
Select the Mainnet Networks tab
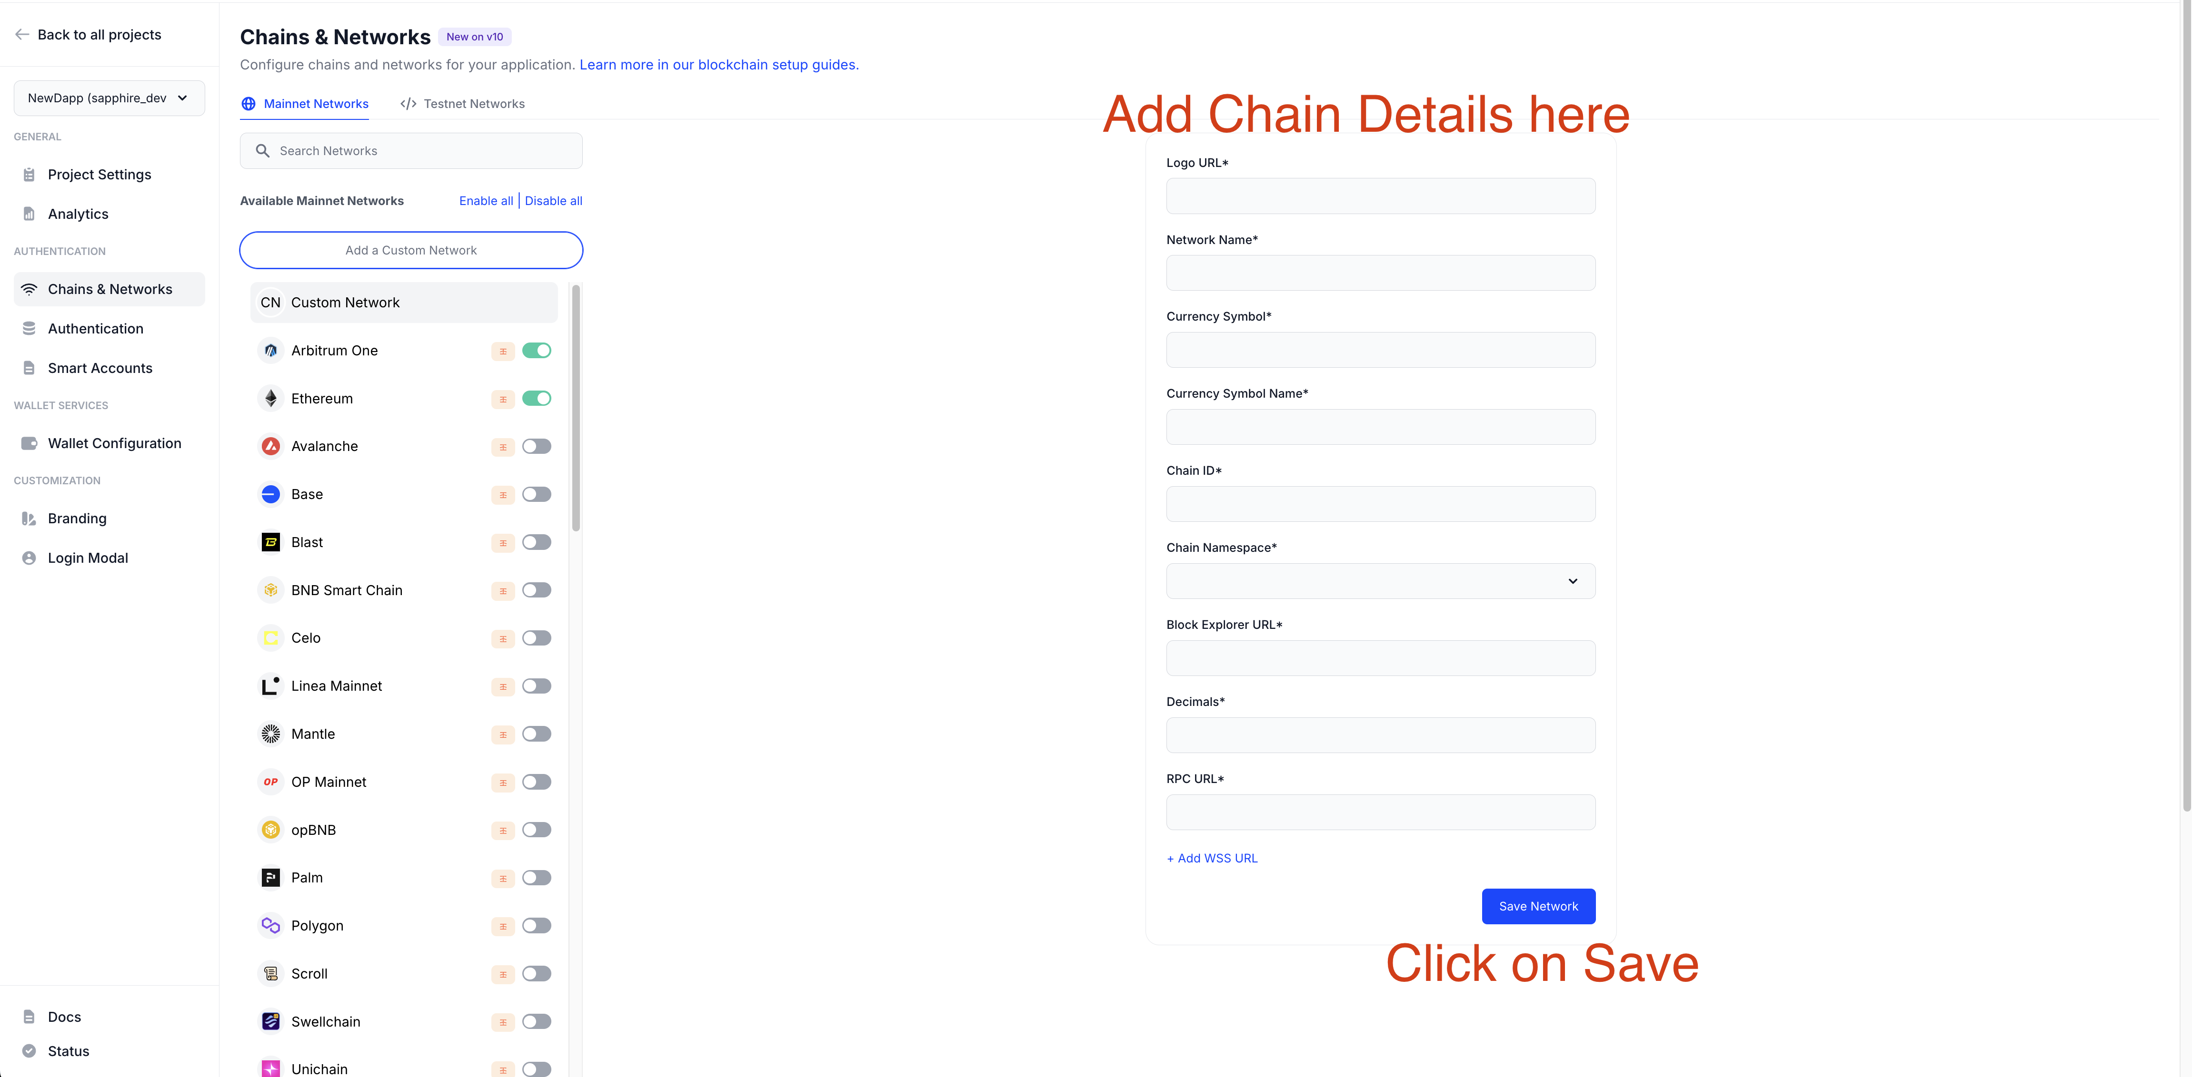click(306, 104)
